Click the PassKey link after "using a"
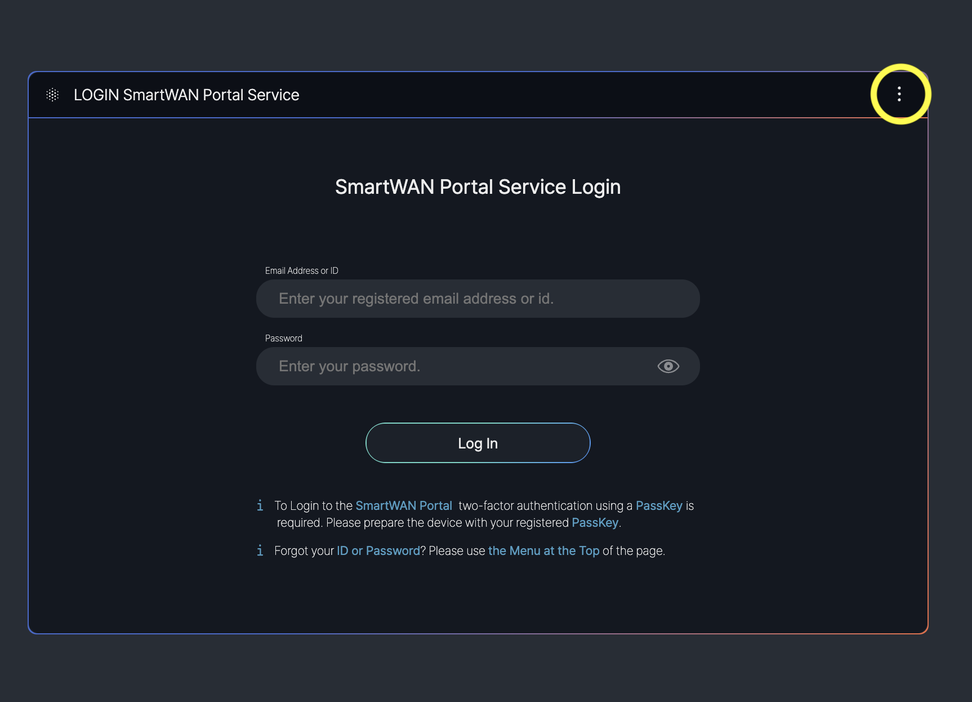 pyautogui.click(x=659, y=505)
